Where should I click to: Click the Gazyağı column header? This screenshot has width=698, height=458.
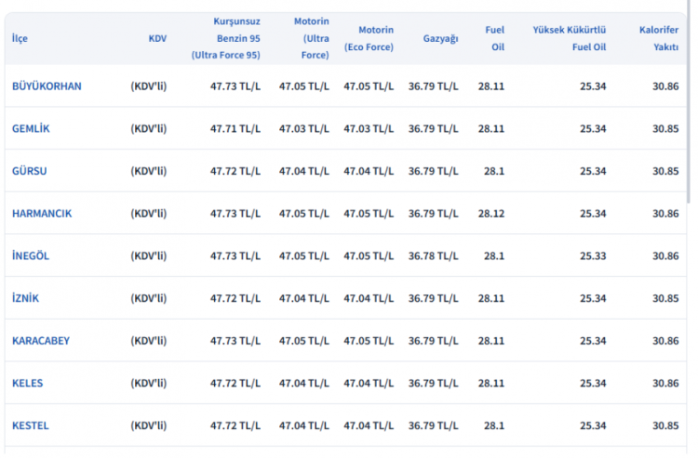point(440,39)
